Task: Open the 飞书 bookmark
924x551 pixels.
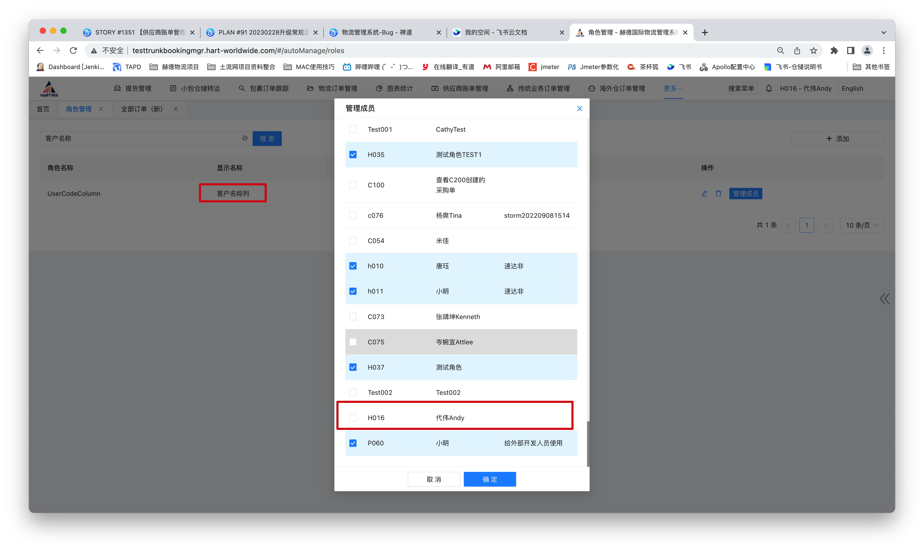Action: 679,67
